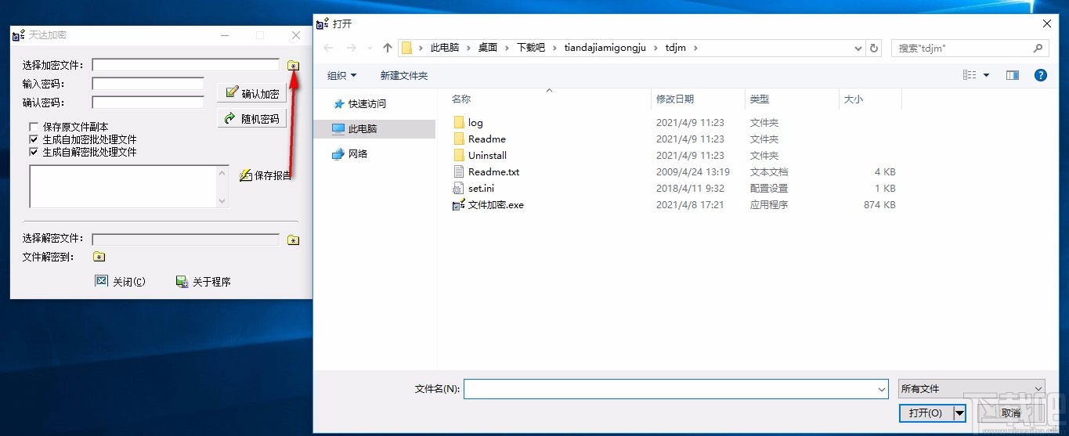Viewport: 1069px width, 436px height.
Task: Click 打开(O) button
Action: 926,413
